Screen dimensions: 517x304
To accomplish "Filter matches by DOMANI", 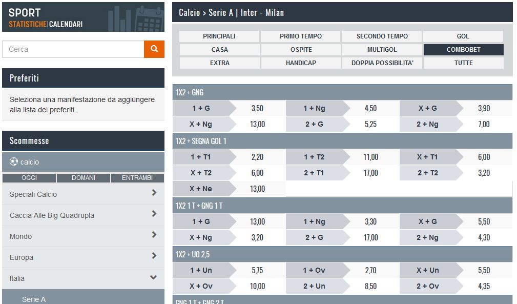I will [84, 178].
